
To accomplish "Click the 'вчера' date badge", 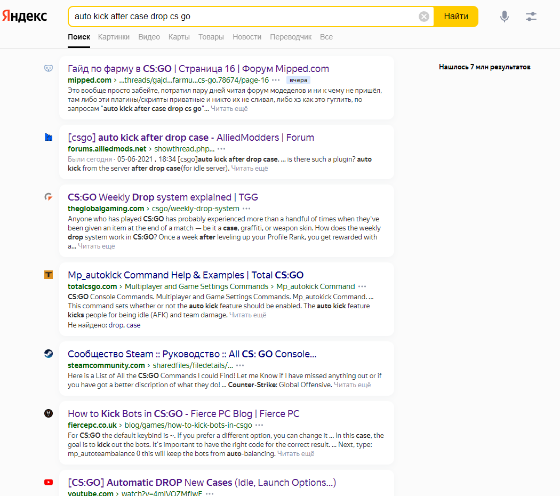I will pyautogui.click(x=298, y=80).
